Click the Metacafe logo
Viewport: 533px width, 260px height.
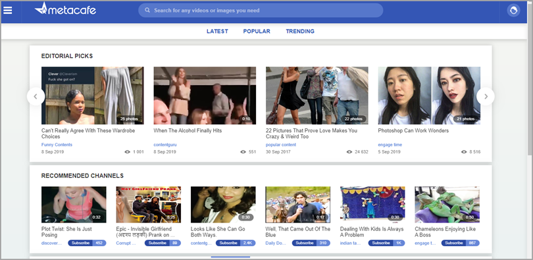point(65,9)
